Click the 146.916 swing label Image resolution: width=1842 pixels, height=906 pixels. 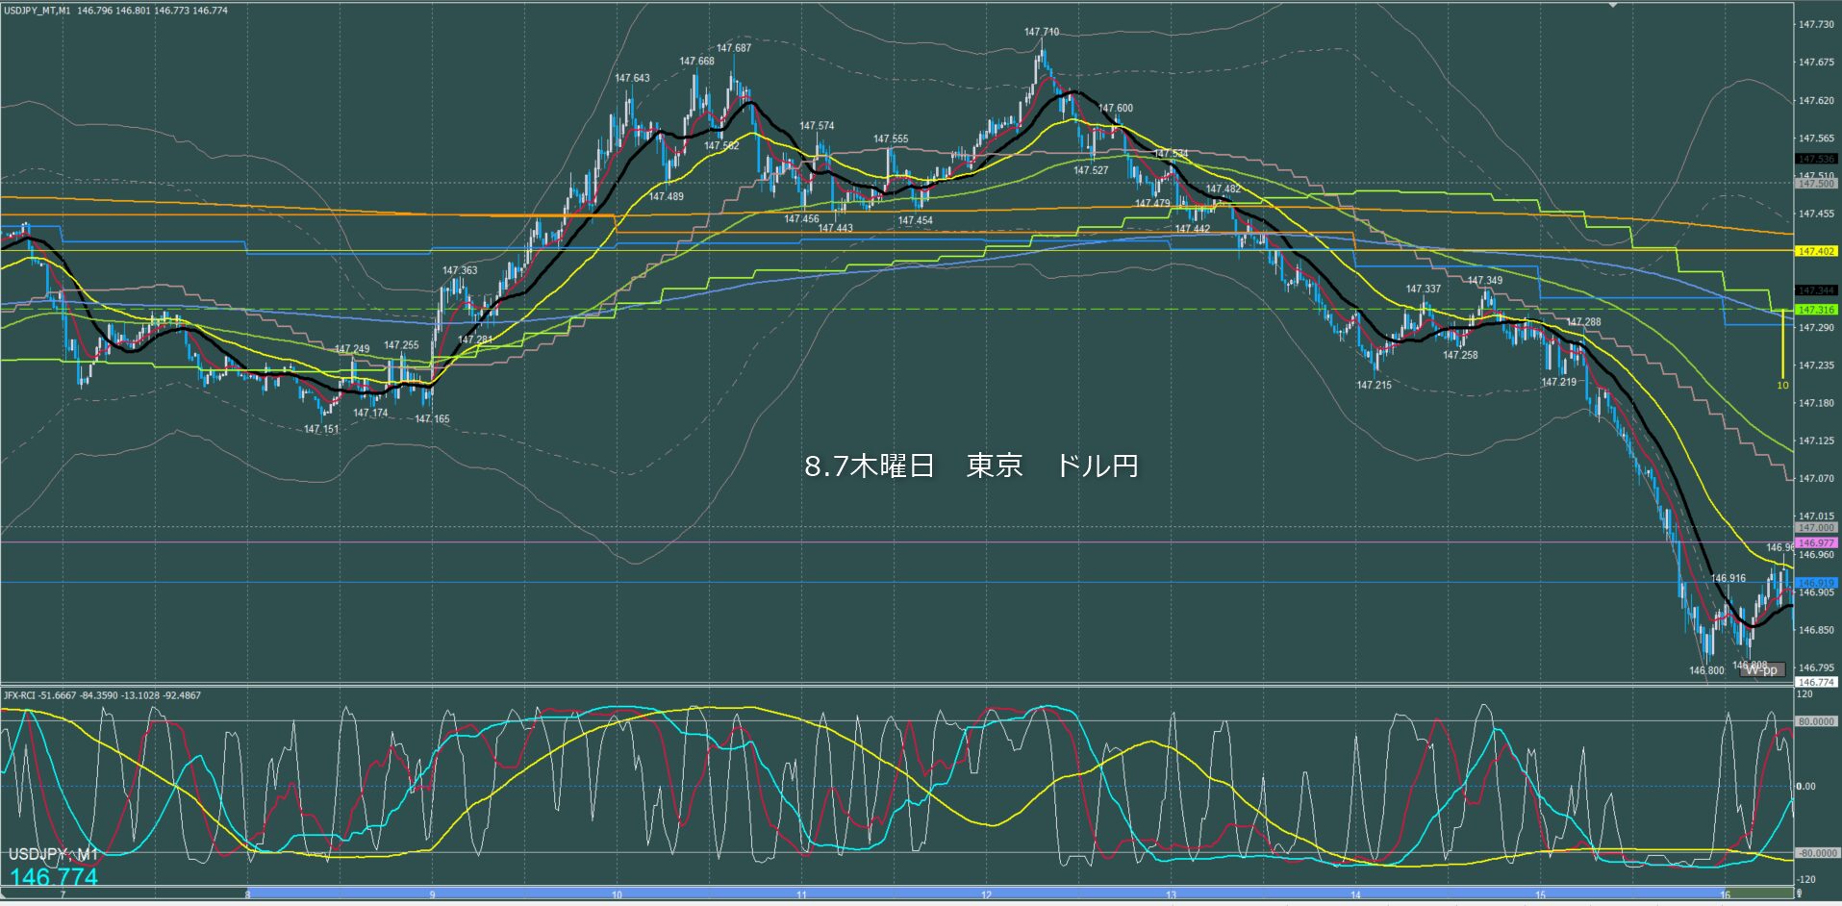(1728, 579)
